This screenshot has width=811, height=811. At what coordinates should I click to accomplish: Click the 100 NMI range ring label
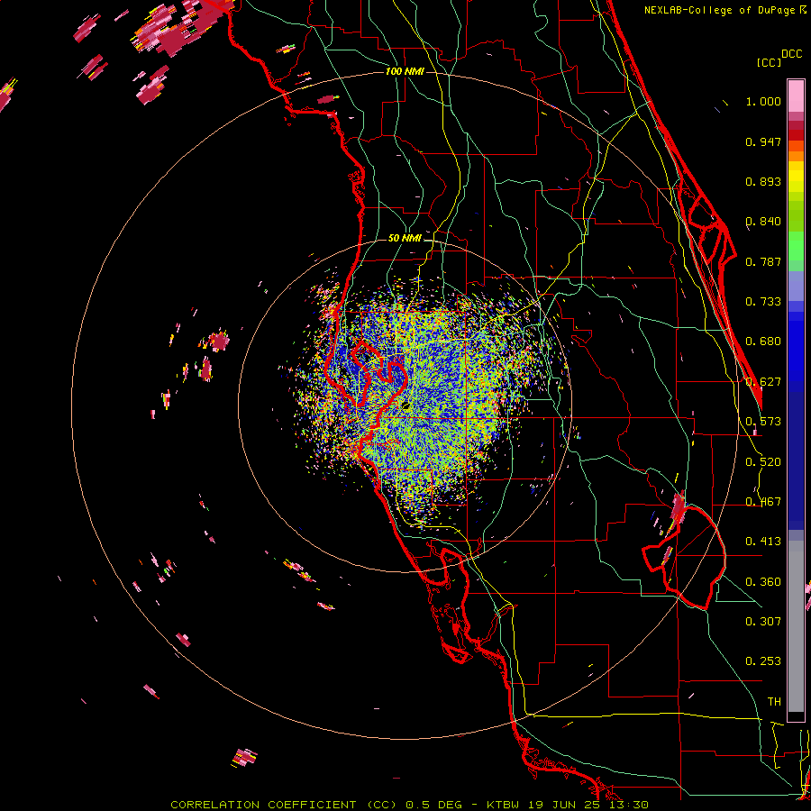[405, 71]
